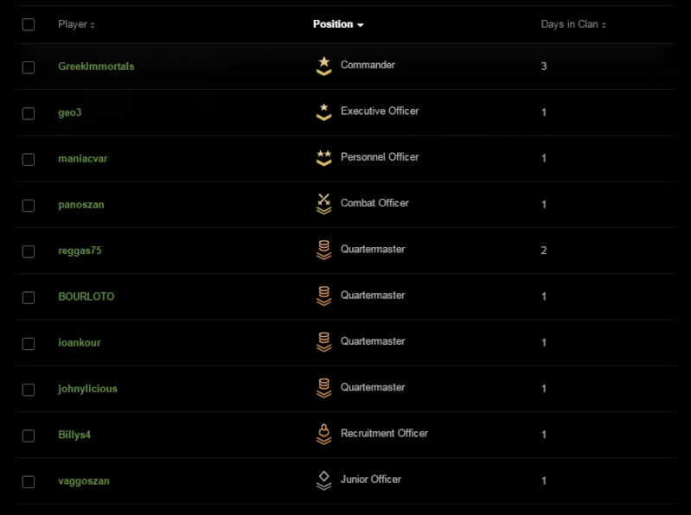This screenshot has width=691, height=515.
Task: Open the maniacvar player profile
Action: pyautogui.click(x=83, y=158)
